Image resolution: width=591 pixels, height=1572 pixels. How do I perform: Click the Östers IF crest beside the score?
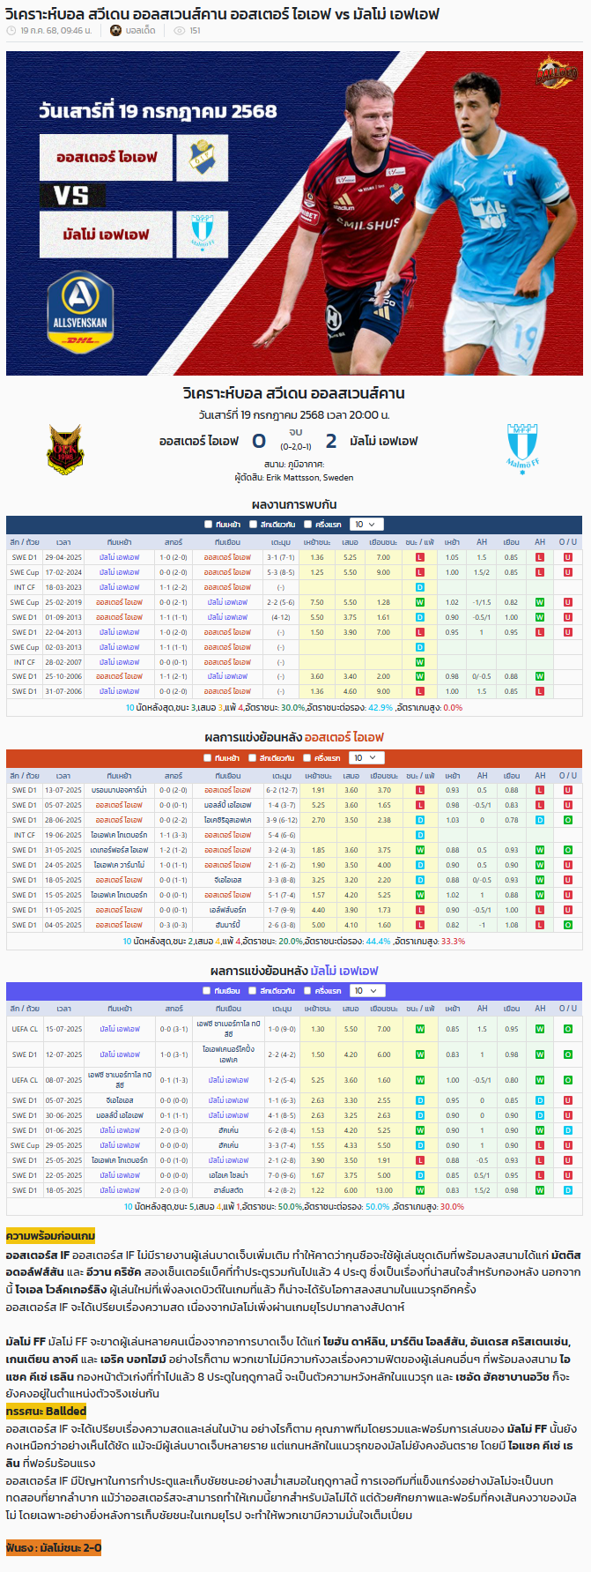(x=65, y=449)
